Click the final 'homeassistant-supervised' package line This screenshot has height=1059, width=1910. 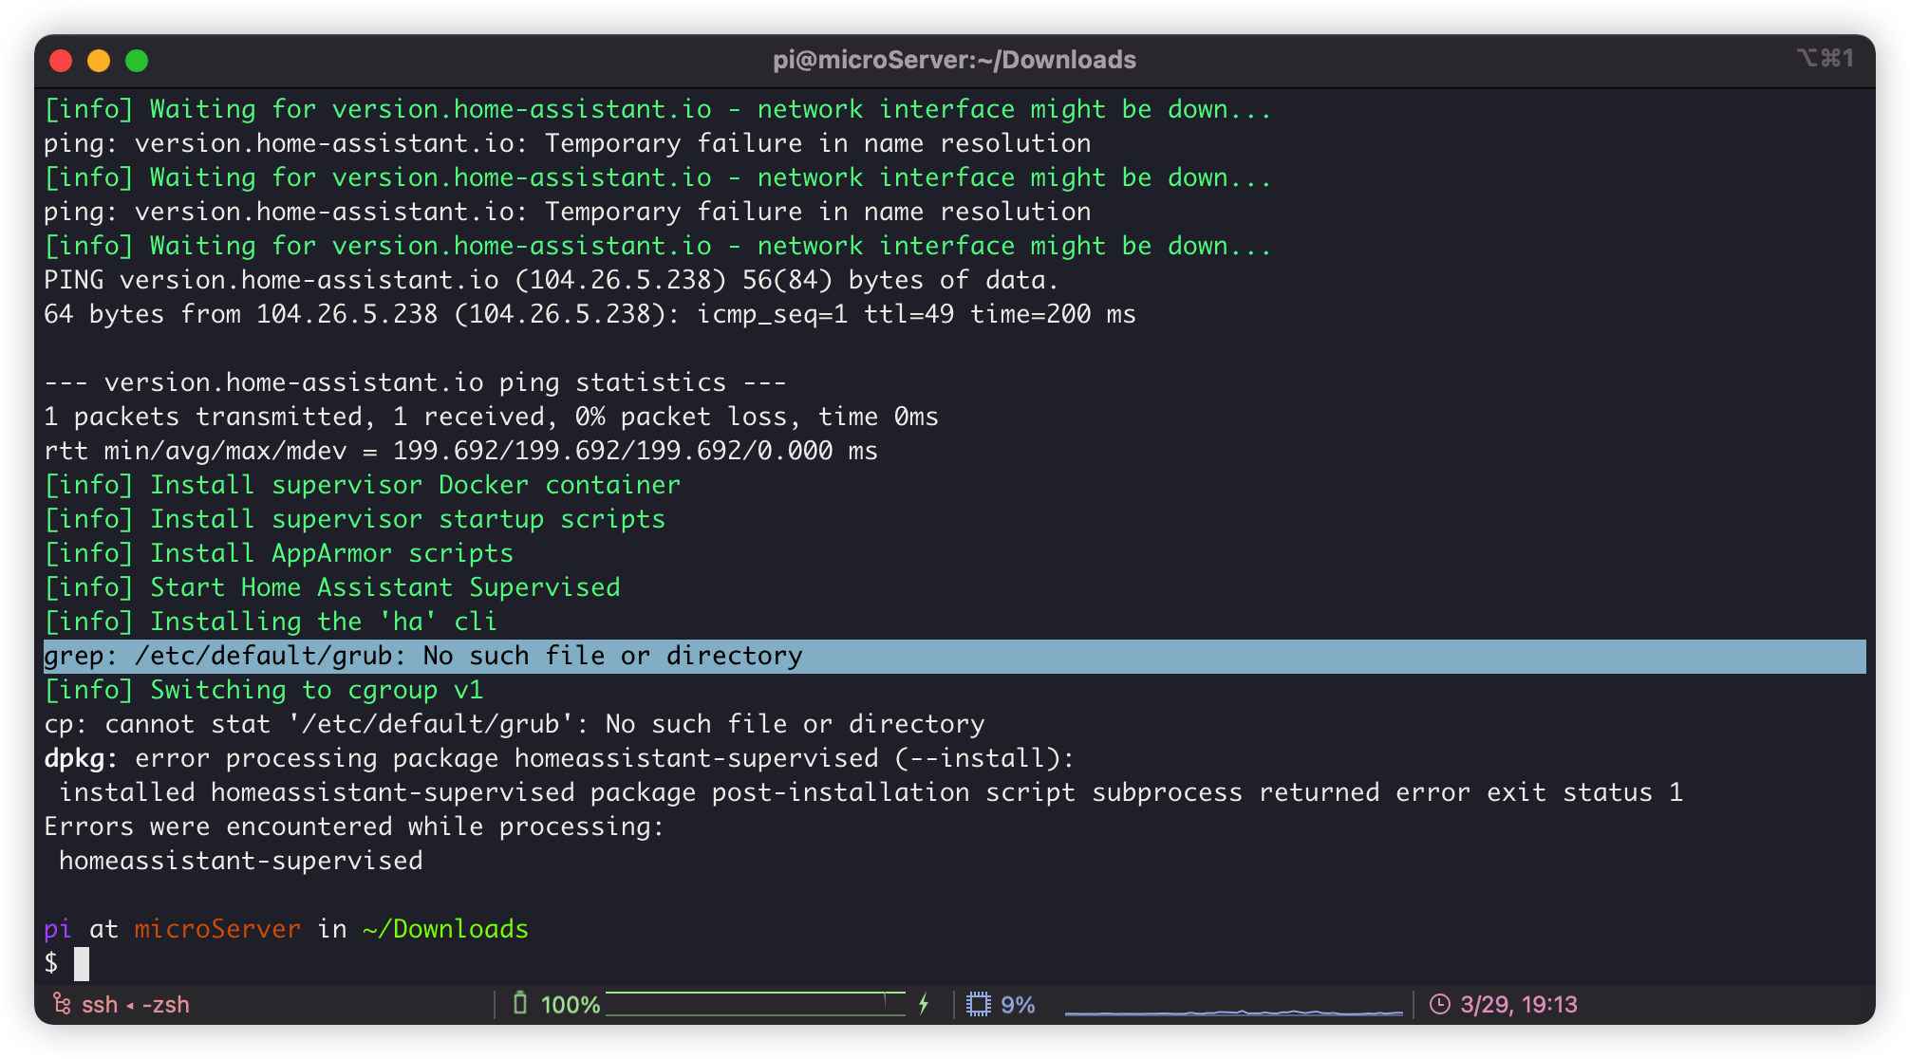pyautogui.click(x=241, y=861)
